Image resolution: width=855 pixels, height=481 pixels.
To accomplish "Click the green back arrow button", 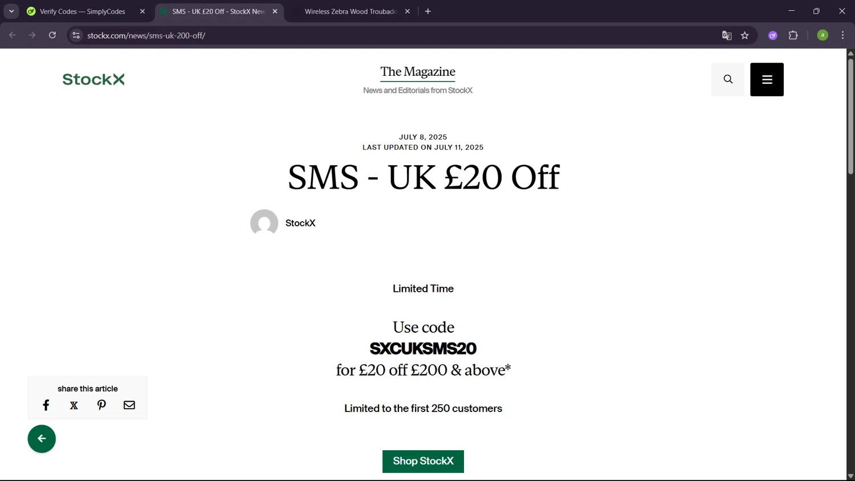I will (42, 439).
